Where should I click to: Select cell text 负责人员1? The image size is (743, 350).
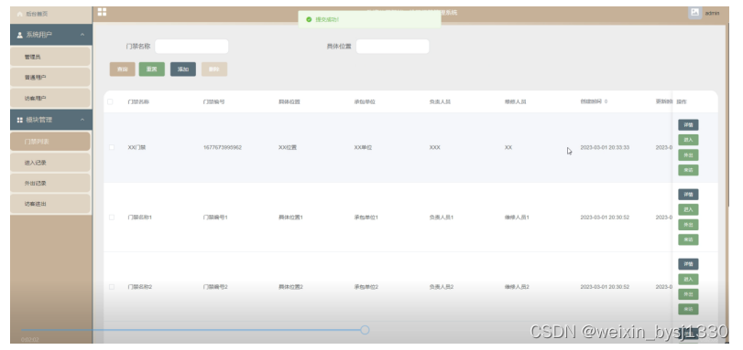pyautogui.click(x=442, y=217)
